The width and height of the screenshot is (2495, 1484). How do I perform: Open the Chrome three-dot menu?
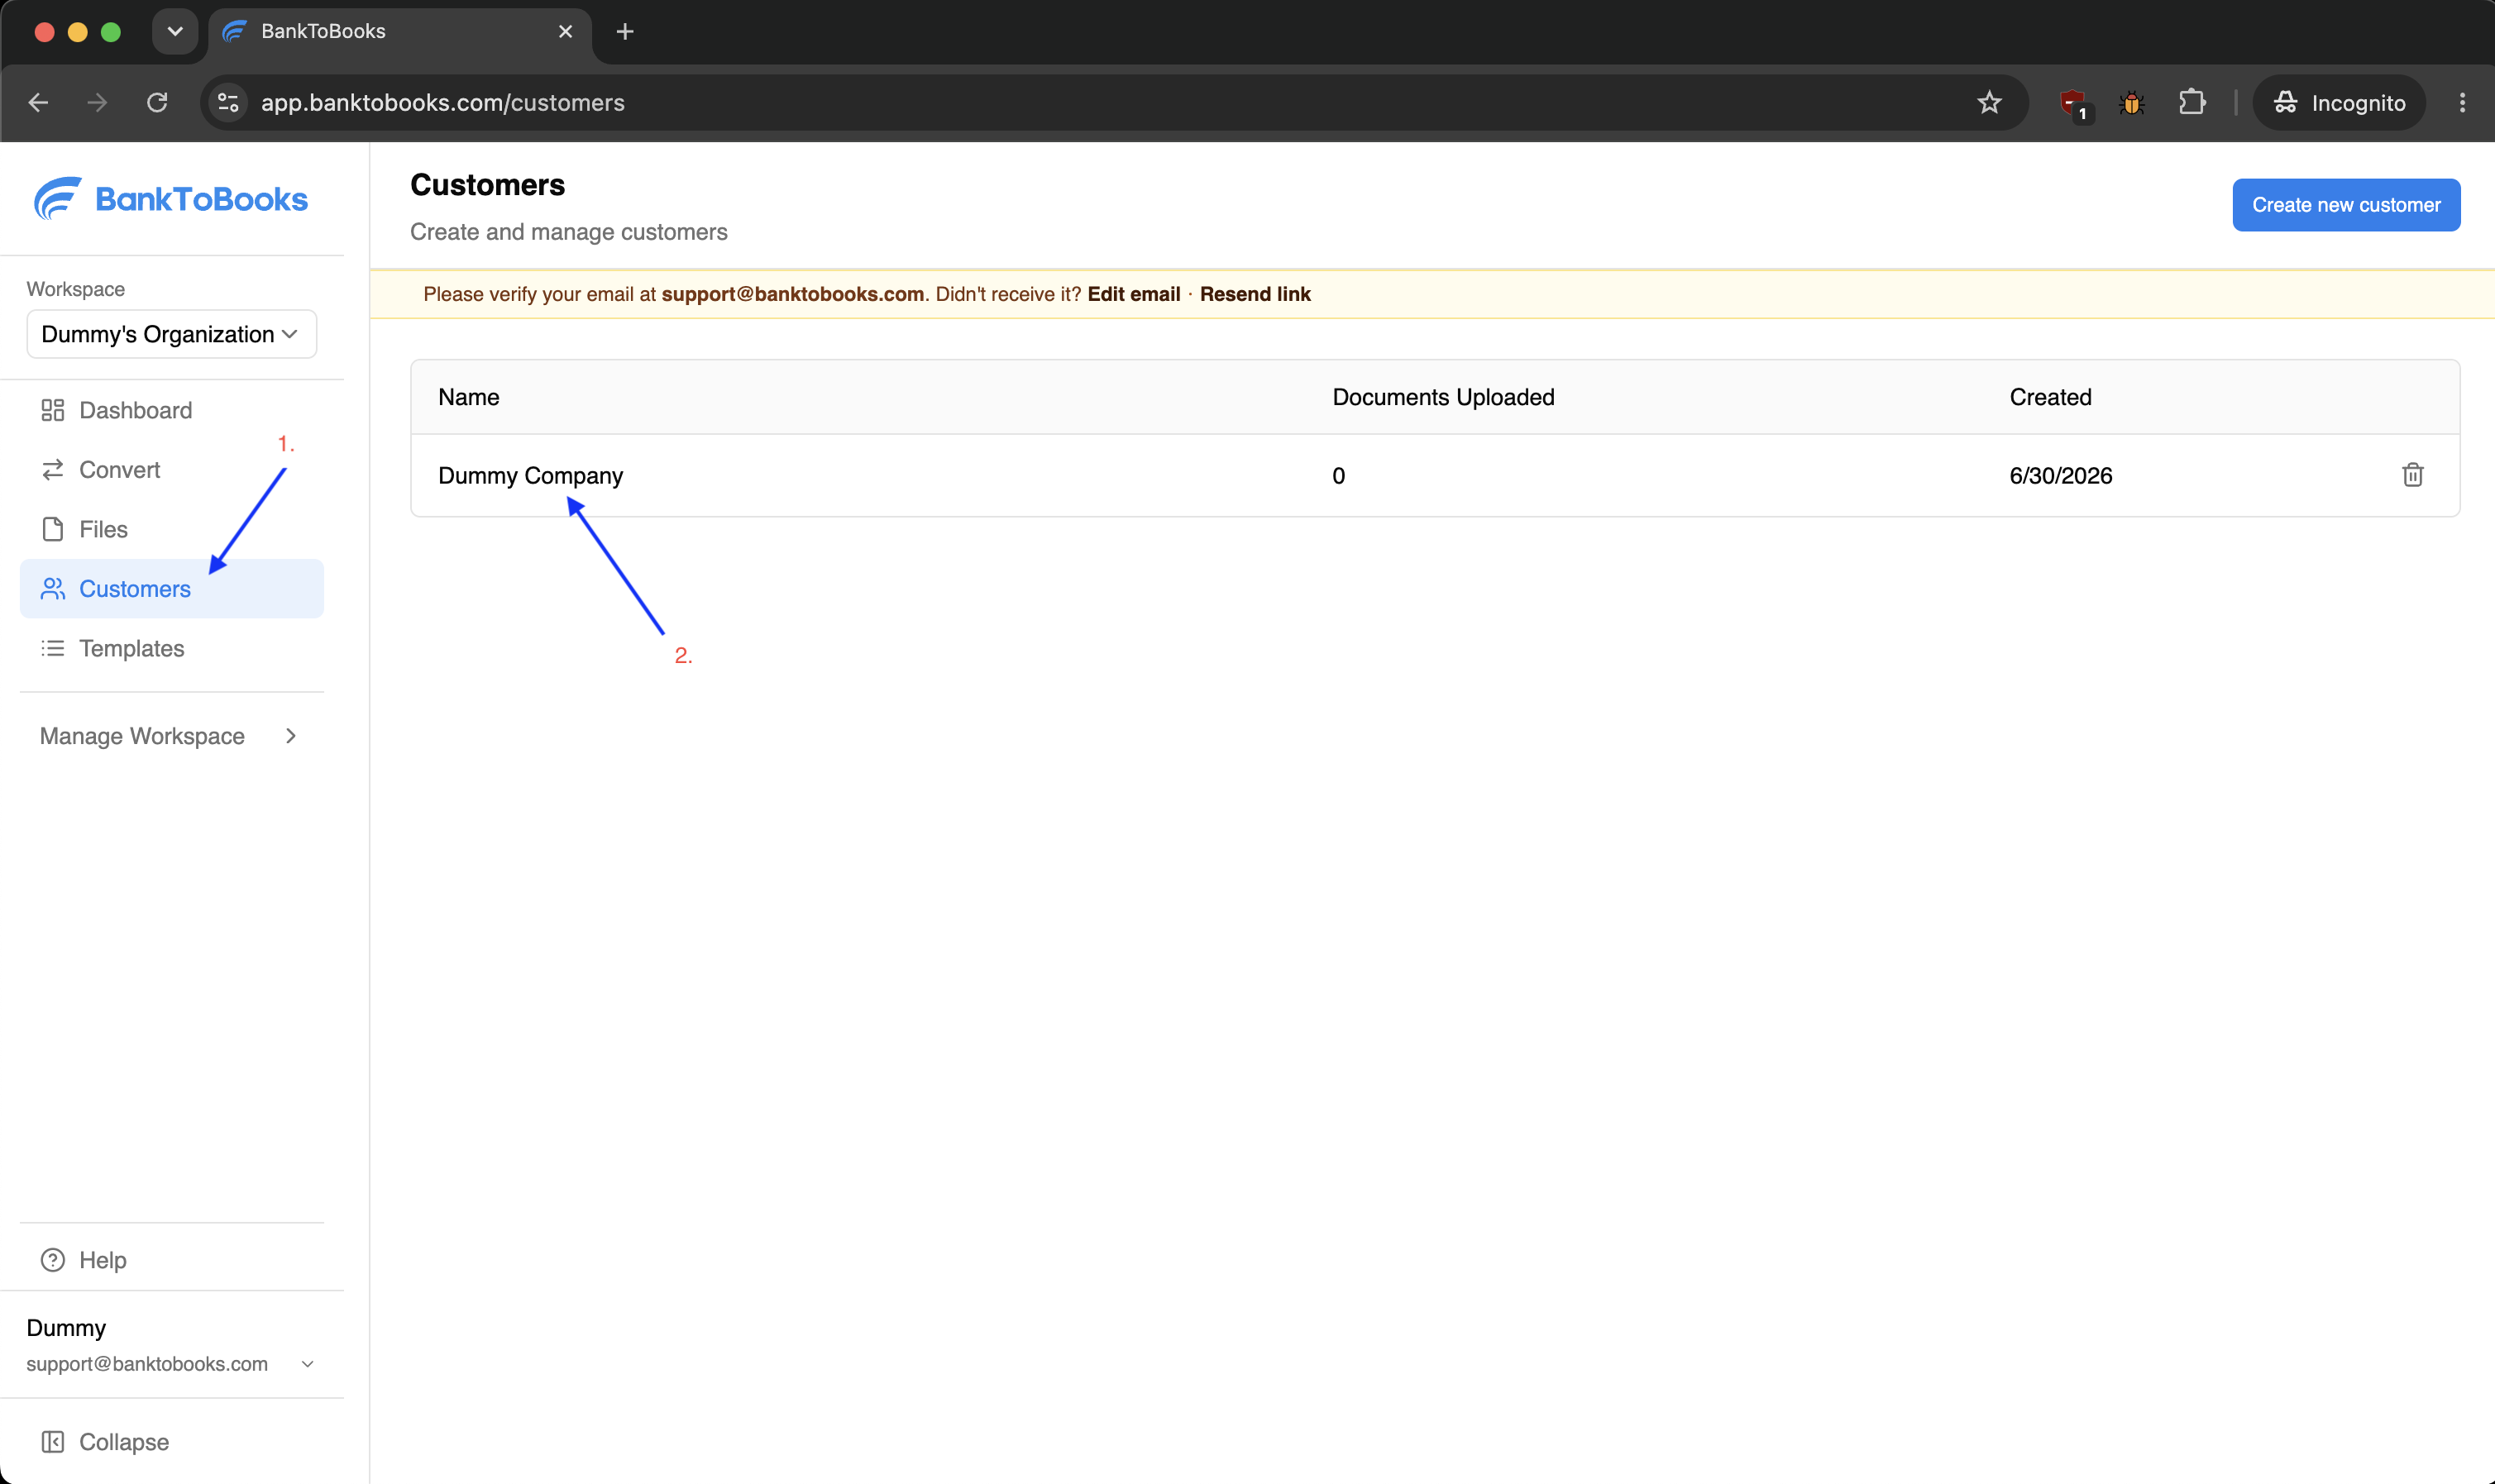click(2462, 102)
